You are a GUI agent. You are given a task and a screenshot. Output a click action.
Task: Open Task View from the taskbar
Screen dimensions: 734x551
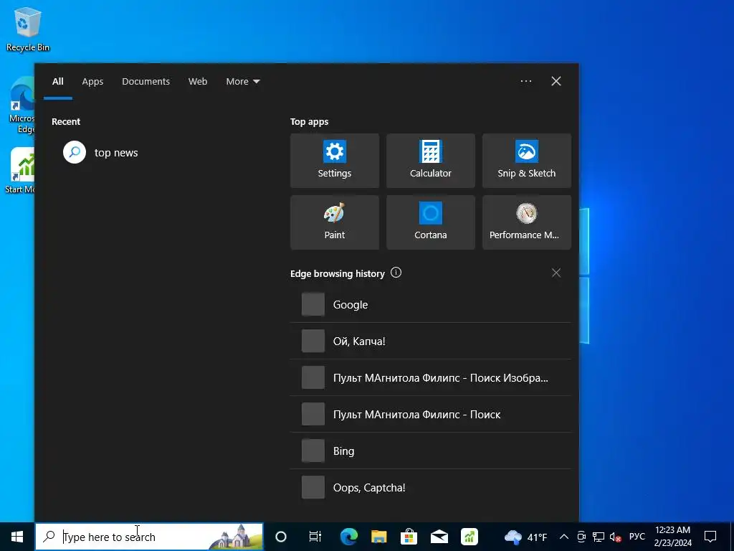[315, 537]
